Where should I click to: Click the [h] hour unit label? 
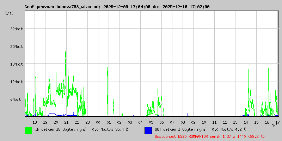click(x=275, y=125)
